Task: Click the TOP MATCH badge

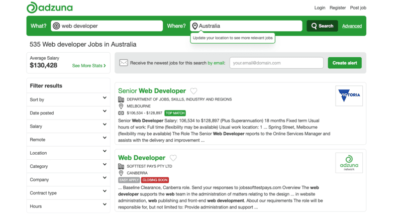Action: 175,113
